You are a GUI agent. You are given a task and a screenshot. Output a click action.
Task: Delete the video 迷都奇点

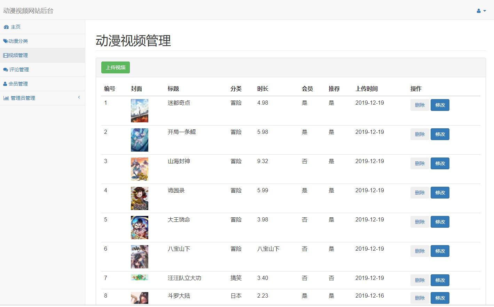(419, 105)
